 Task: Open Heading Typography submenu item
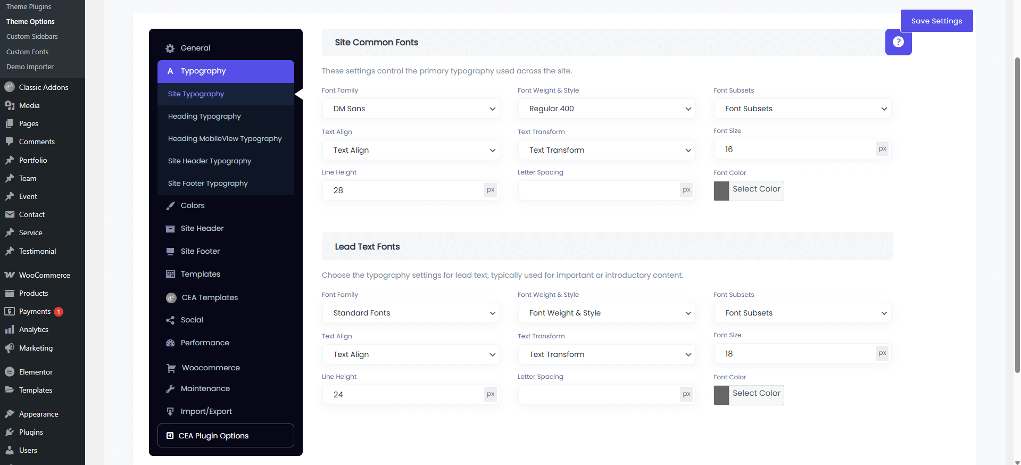204,117
